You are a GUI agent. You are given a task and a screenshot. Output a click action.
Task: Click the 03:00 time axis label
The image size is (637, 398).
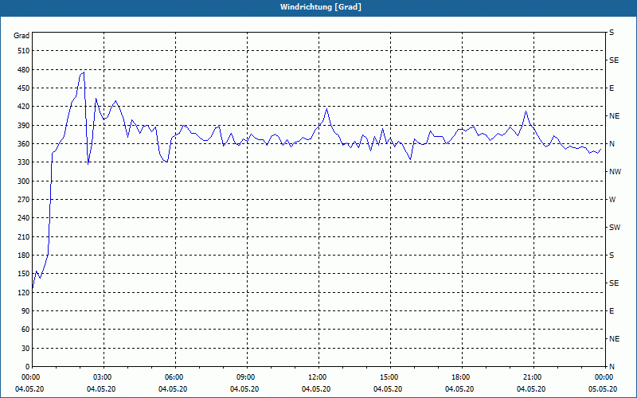[104, 377]
